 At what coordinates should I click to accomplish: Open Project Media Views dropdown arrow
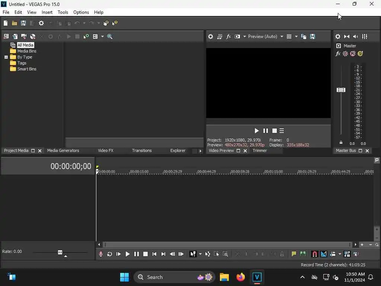pos(103,36)
